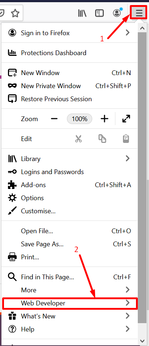Zoom in with the plus button

105,119
